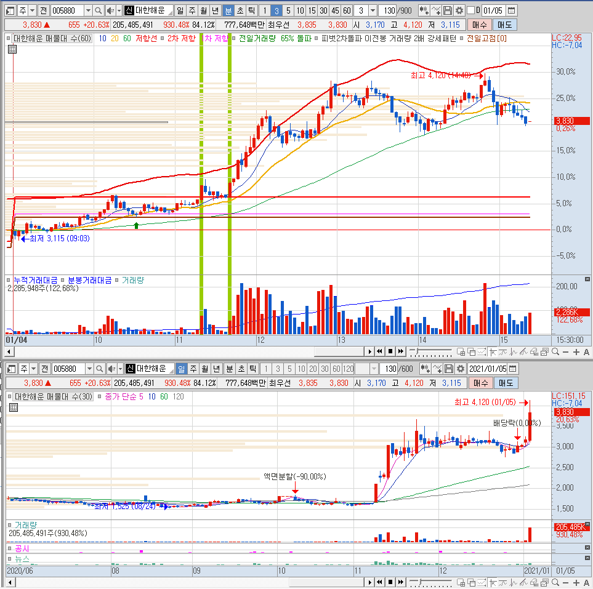
Task: Click plus zoom-in icon on bottom chart toolbar
Action: point(576,583)
